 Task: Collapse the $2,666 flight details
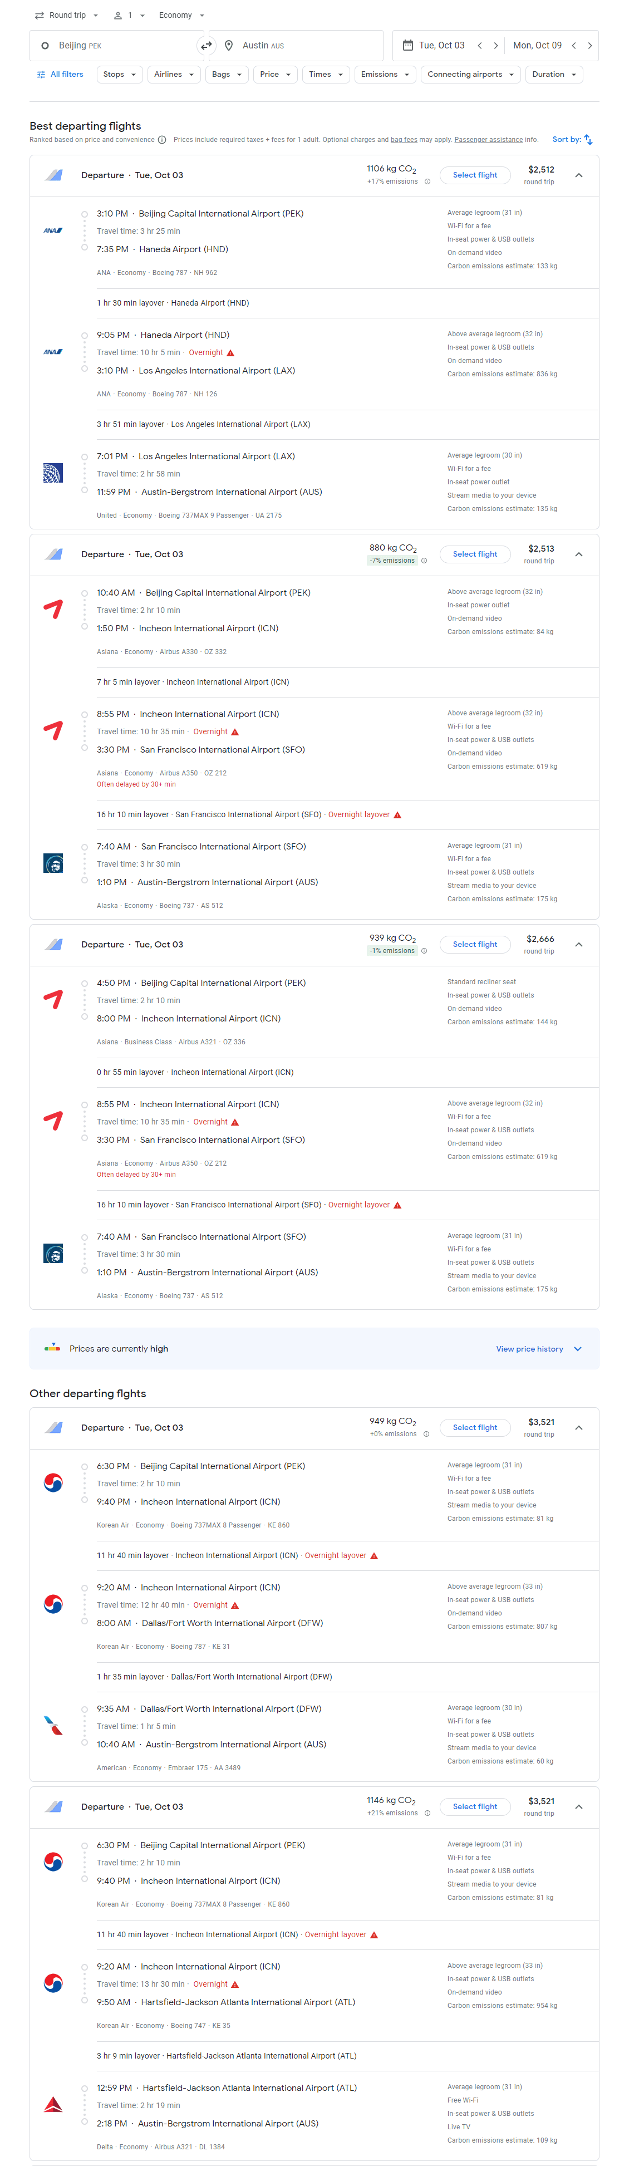[578, 944]
